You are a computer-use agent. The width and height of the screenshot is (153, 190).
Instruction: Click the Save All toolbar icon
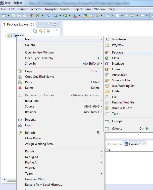(19, 16)
